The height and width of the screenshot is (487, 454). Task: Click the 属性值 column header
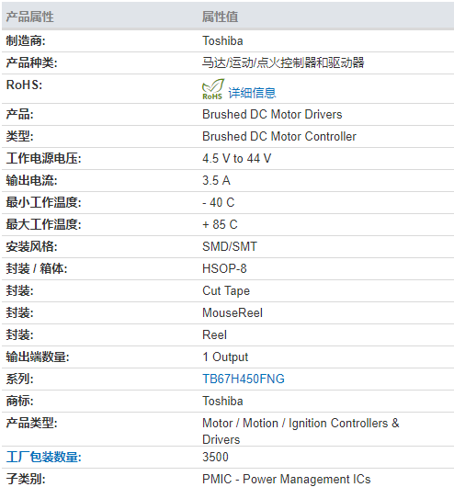220,17
